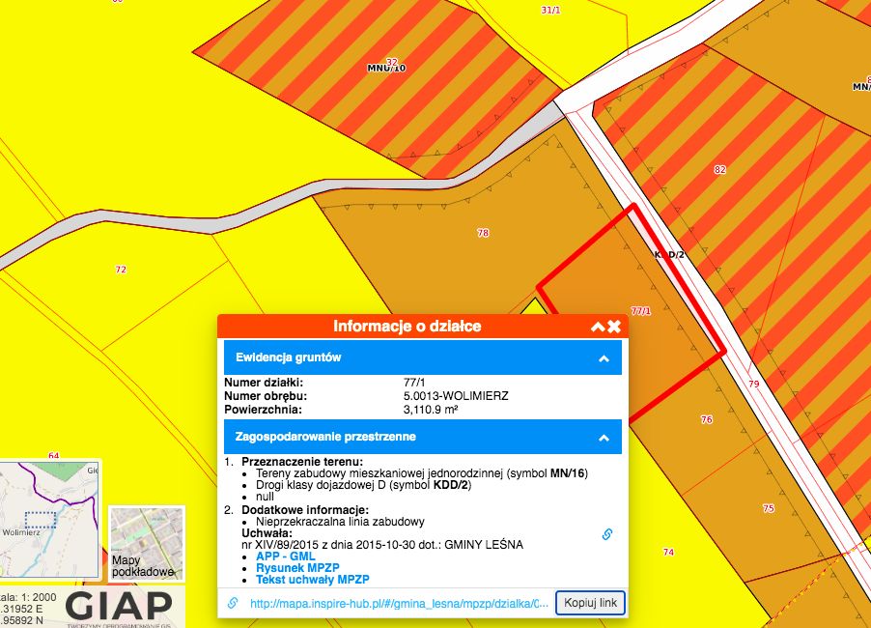
Task: Close the Informacje o działce panel
Action: pyautogui.click(x=614, y=327)
